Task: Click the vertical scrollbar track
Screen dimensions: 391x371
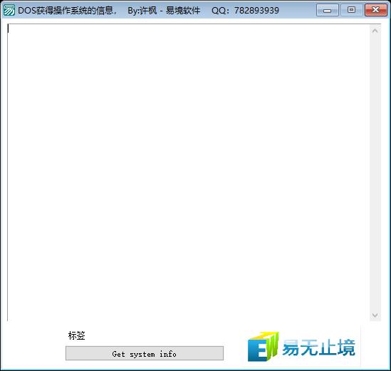Action: (375, 173)
